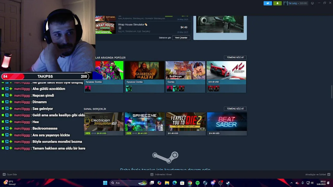Image resolution: width=333 pixels, height=187 pixels.
Task: Open OBS Studio from the taskbar
Action: tap(220, 183)
